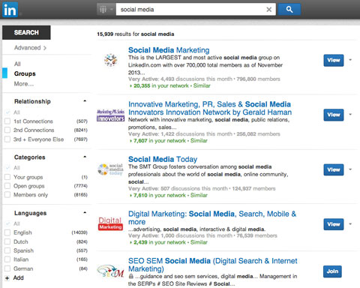The image size is (360, 288).
Task: Join the SEO SEM Social Media group
Action: pos(332,271)
